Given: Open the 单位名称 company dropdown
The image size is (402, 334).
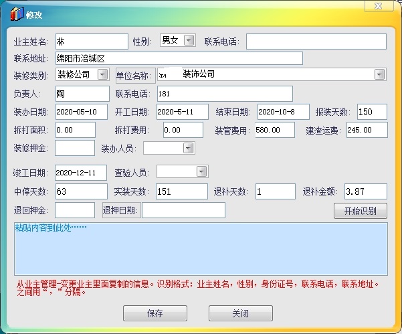Looking at the screenshot, I should coord(380,74).
